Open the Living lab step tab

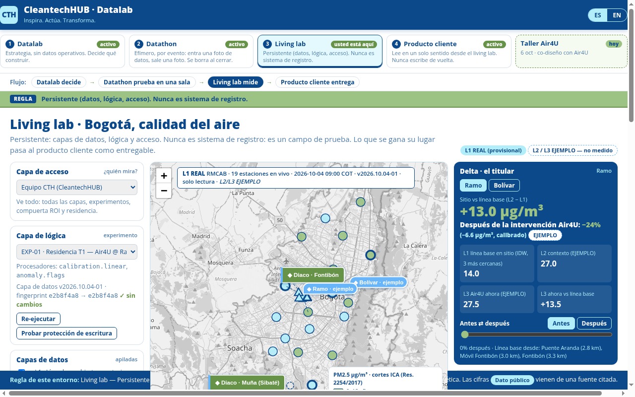tap(320, 51)
